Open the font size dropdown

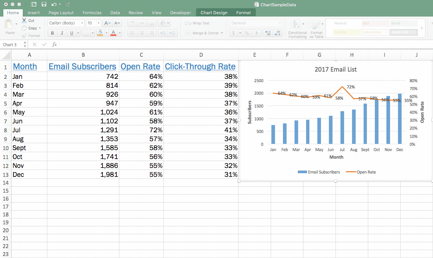click(98, 23)
